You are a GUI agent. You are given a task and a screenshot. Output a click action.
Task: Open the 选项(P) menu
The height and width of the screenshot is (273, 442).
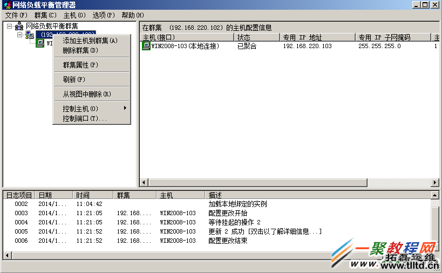coord(104,15)
